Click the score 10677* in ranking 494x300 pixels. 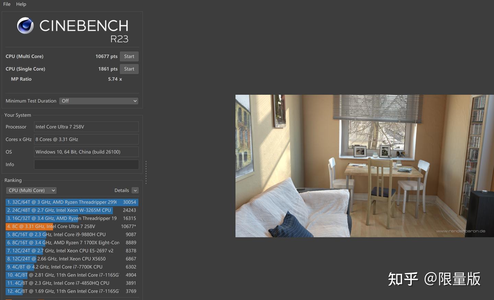click(128, 227)
